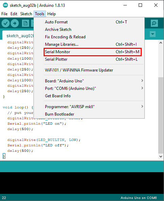164x201 pixels.
Task: Click scrollbar up arrow in editor
Action: (x=161, y=43)
